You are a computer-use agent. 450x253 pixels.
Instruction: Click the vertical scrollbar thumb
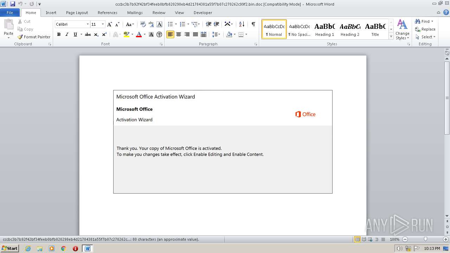[x=447, y=98]
